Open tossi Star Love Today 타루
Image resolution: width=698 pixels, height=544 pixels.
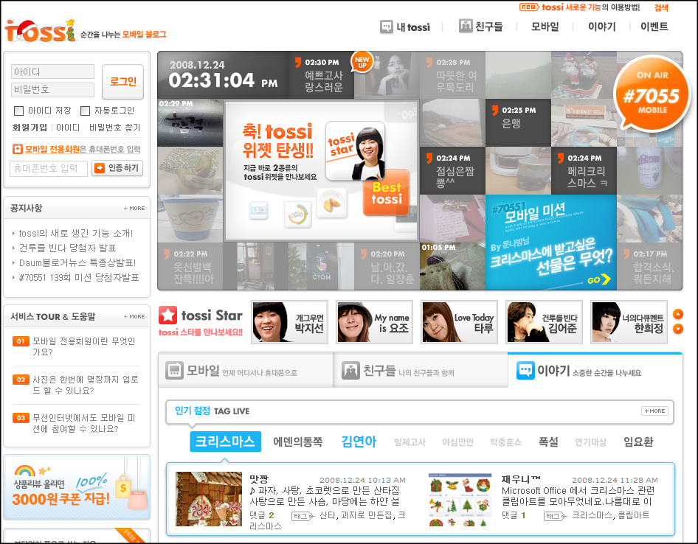coord(459,322)
